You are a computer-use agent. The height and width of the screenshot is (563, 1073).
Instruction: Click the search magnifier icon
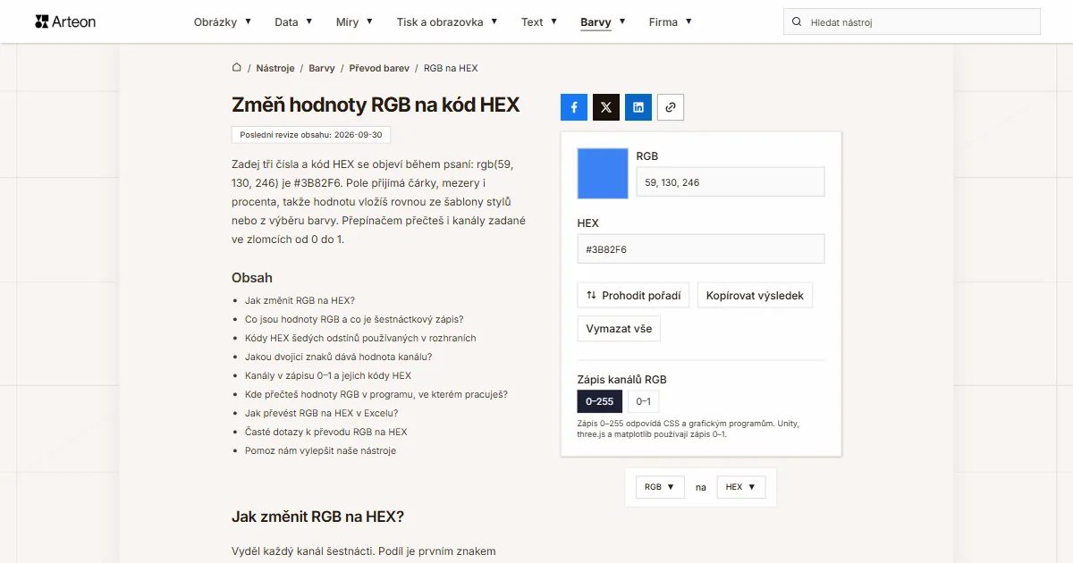797,21
